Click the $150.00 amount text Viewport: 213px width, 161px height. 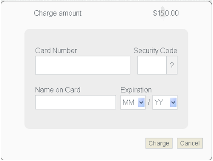(166, 13)
